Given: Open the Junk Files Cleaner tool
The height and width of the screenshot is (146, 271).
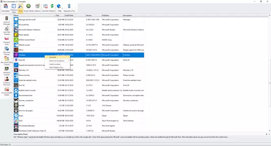Looking at the screenshot, I should coord(7,31).
